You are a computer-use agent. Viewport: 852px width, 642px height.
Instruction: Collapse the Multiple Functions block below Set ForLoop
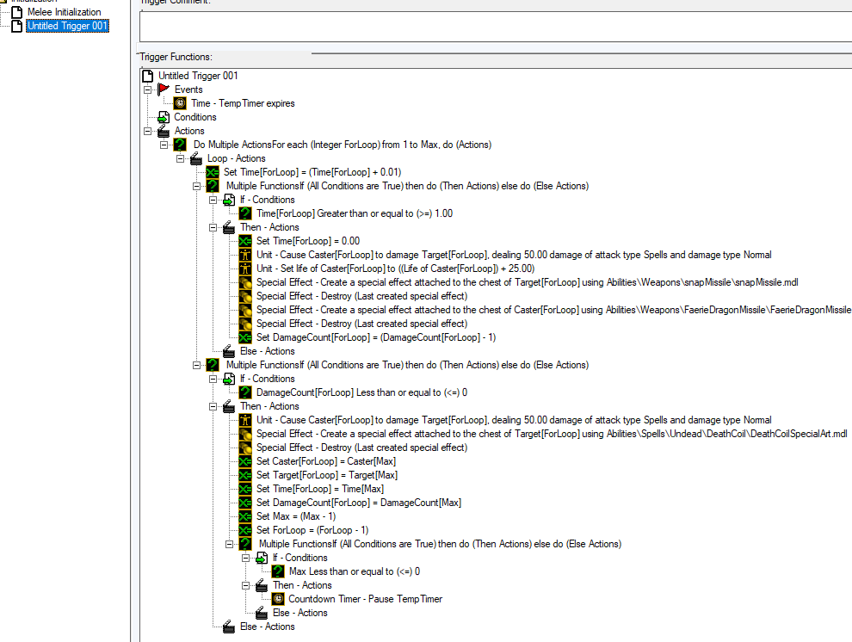(229, 544)
